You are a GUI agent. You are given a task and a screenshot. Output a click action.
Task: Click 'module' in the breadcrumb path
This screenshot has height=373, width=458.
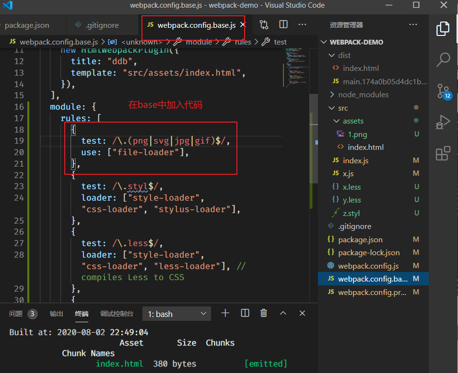click(x=199, y=42)
